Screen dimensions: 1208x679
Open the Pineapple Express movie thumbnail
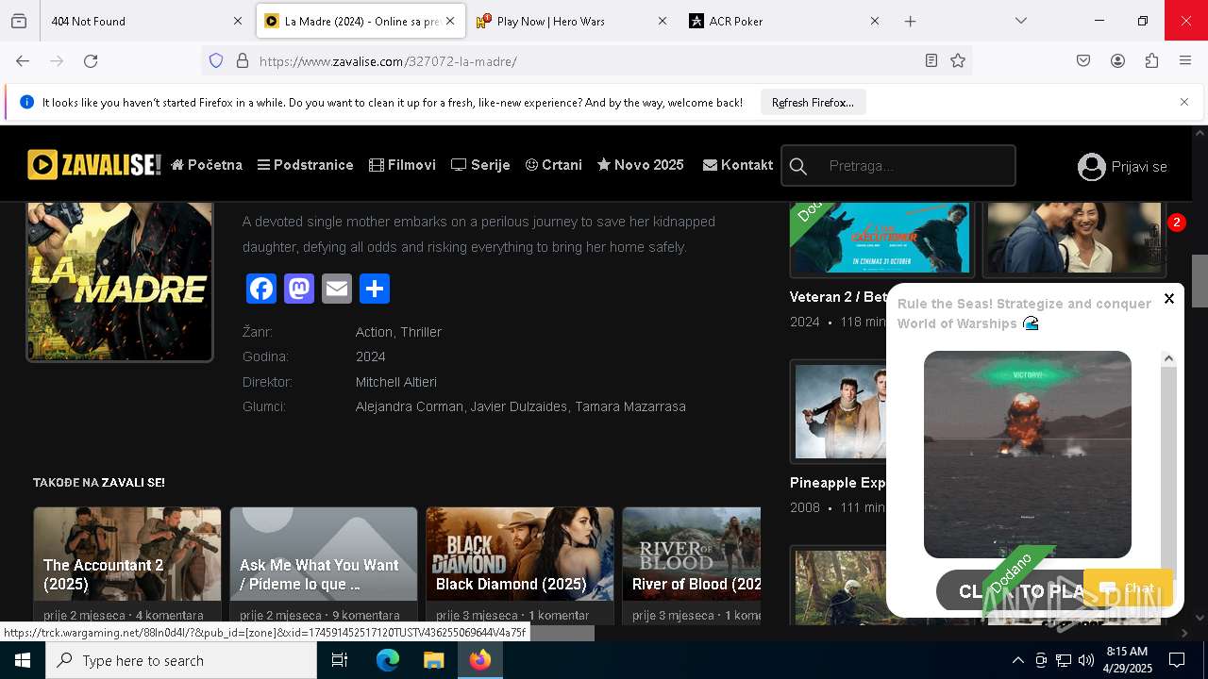(840, 411)
